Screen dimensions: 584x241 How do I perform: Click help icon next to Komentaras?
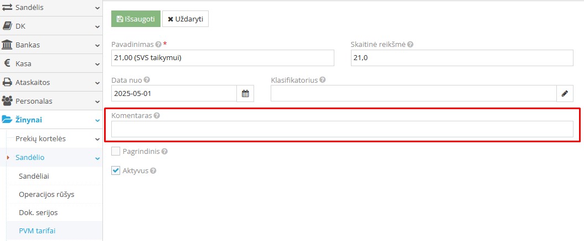157,116
